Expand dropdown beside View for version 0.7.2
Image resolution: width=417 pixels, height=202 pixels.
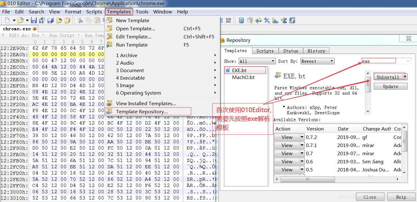coord(302,137)
